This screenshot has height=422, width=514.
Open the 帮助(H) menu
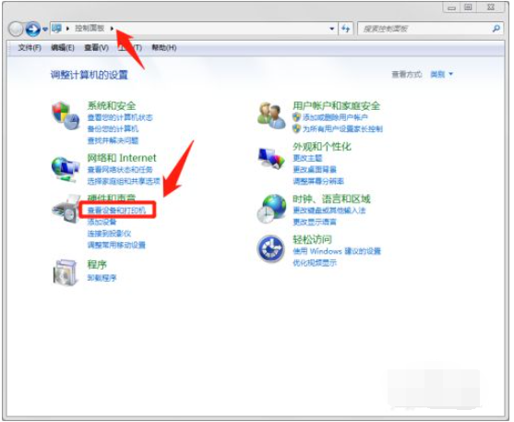point(164,48)
